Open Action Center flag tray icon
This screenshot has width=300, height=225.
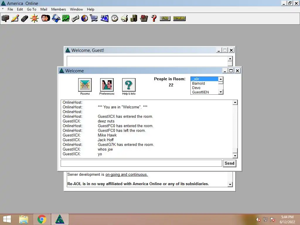272,219
